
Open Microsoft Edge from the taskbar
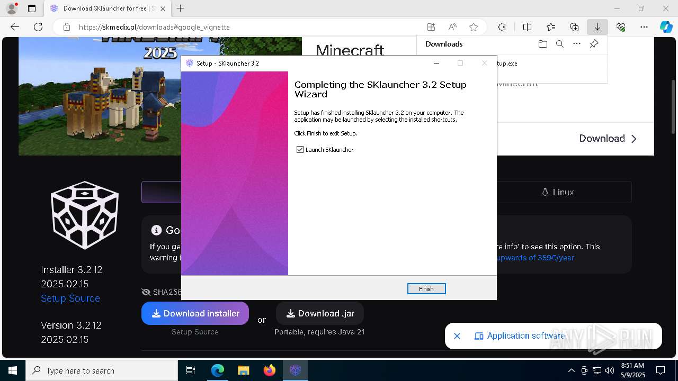[x=218, y=370]
